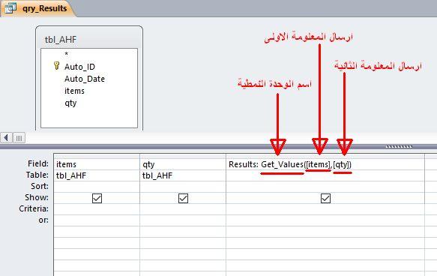This screenshot has width=437, height=276.
Task: Click the qty Field cell in grid
Action: pyautogui.click(x=183, y=164)
